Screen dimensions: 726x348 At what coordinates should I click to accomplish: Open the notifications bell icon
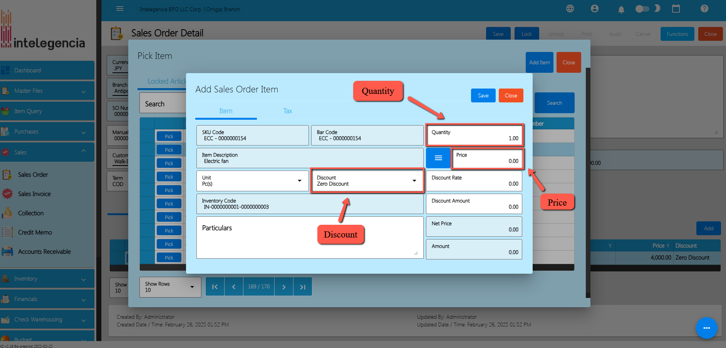click(x=621, y=9)
